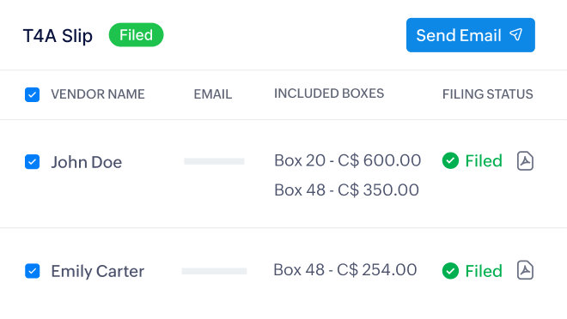The width and height of the screenshot is (567, 319).
Task: Select the John Doe vendor name
Action: point(87,162)
